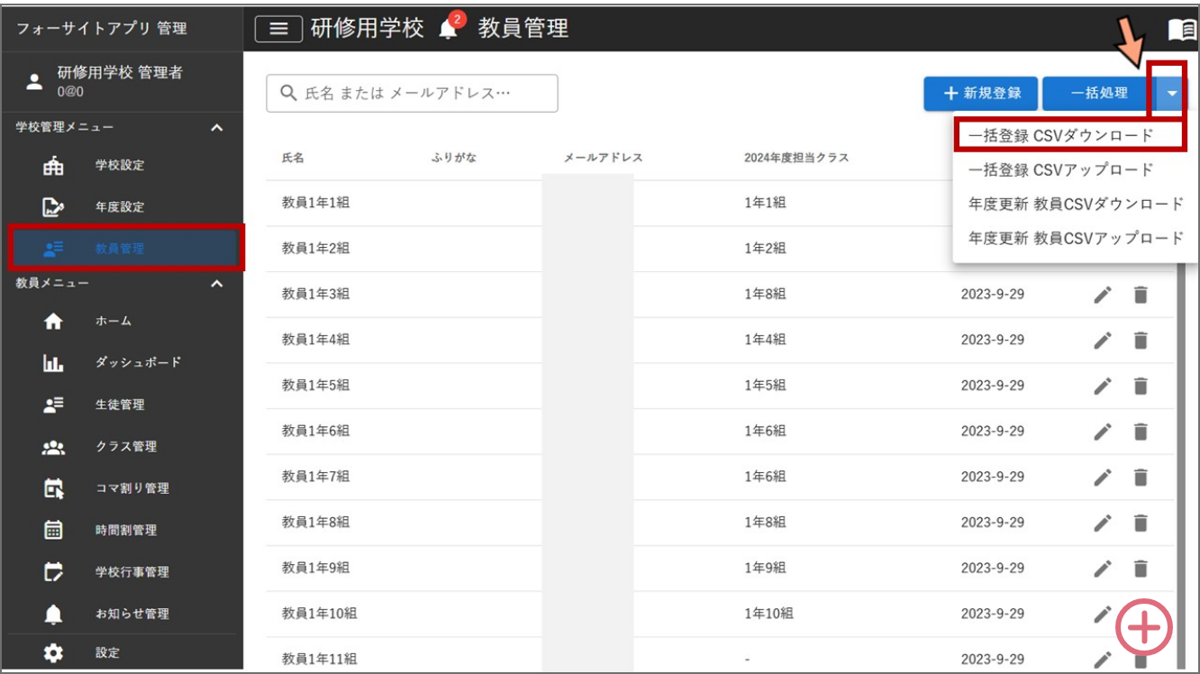This screenshot has width=1200, height=674.
Task: Select the 教員1年2組 name cell
Action: (315, 248)
